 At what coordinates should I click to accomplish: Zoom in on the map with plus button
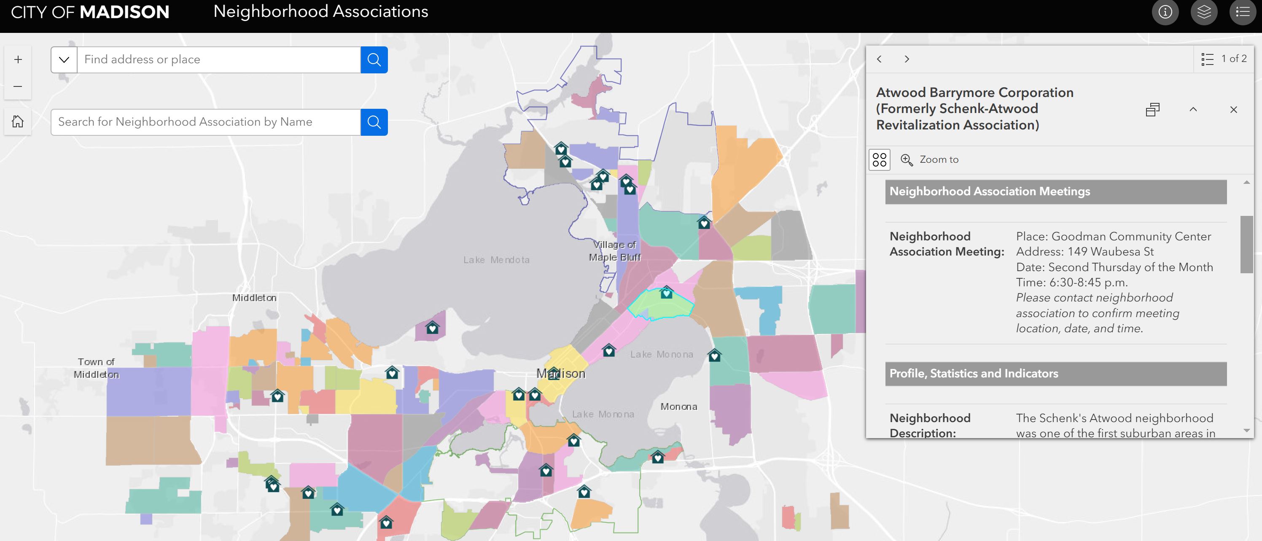18,59
